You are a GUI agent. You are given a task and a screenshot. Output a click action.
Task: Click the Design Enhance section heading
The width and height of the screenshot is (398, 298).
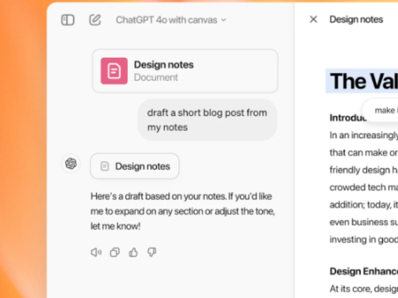point(363,271)
